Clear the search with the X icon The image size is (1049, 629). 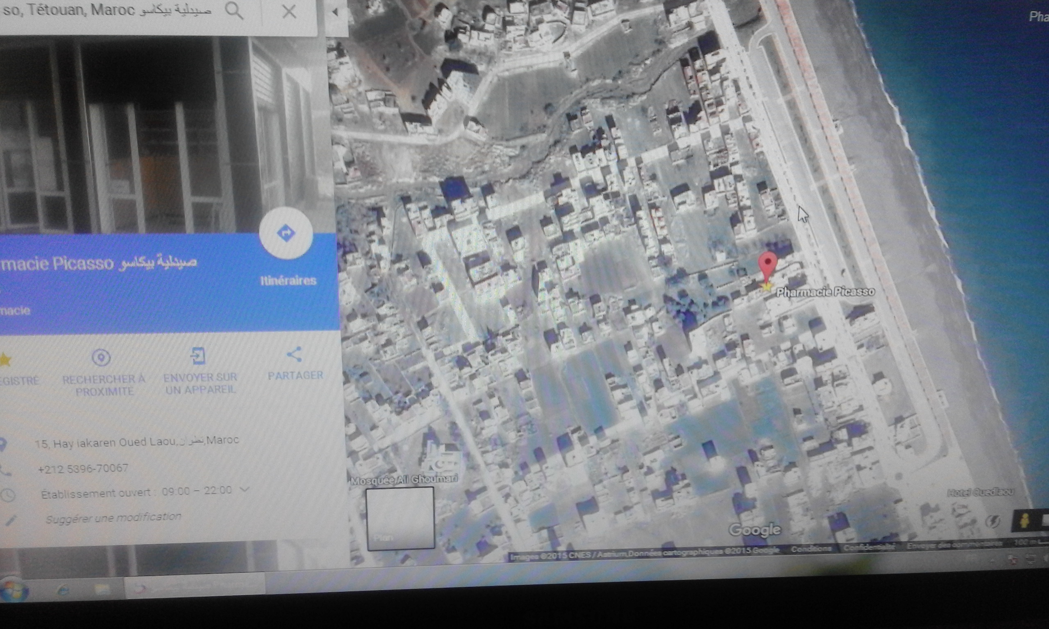pos(289,11)
